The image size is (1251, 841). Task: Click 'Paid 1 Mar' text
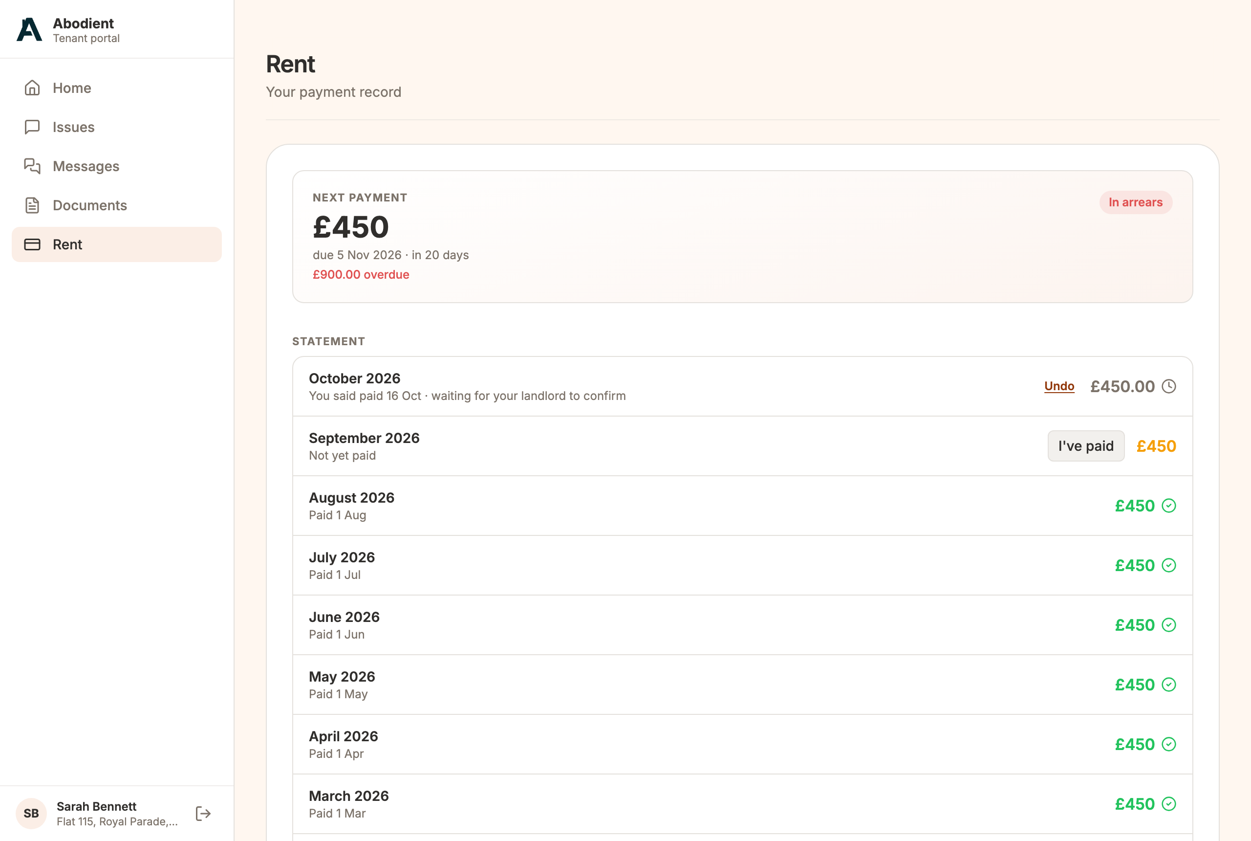click(x=337, y=813)
